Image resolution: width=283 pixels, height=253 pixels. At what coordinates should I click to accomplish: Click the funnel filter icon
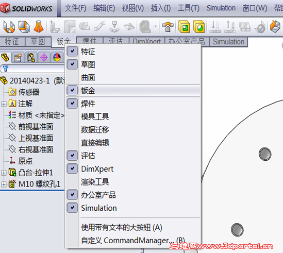coord(6,69)
